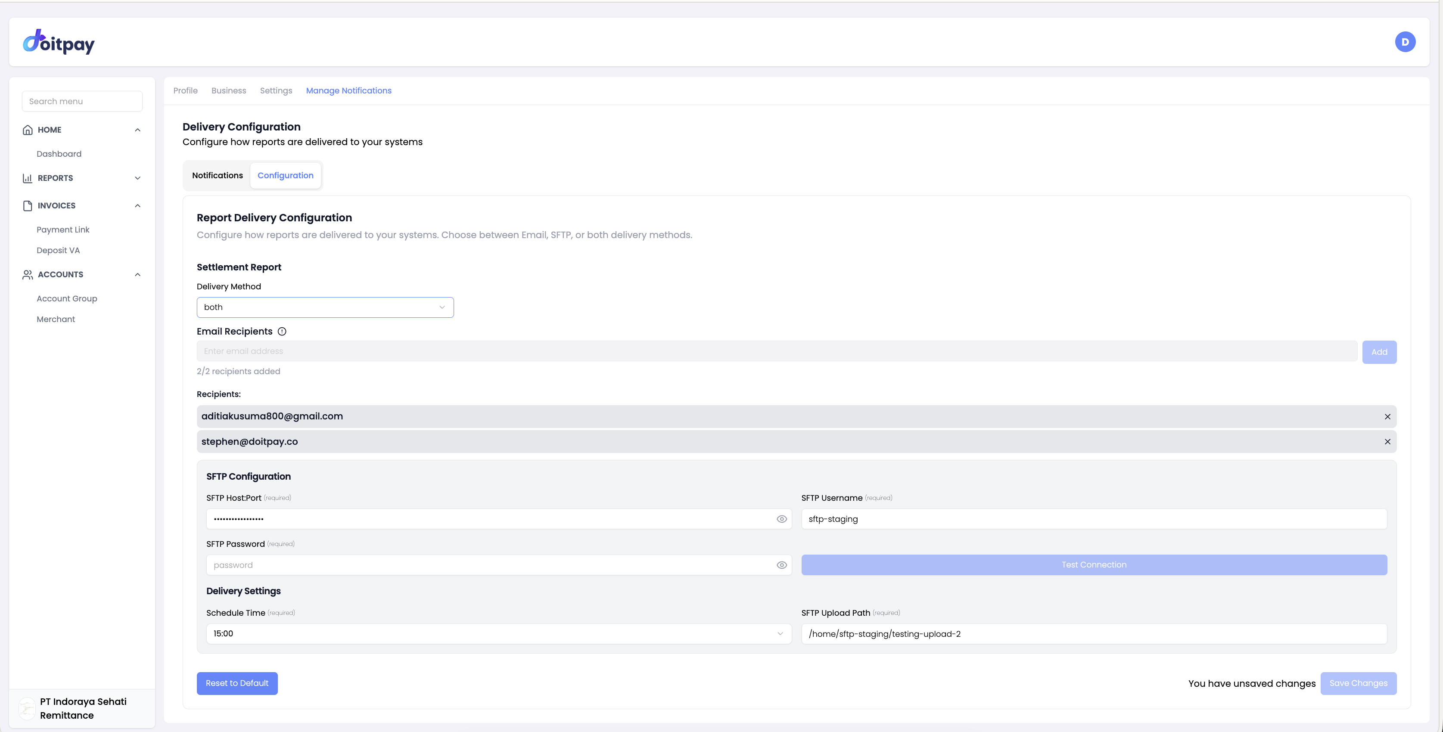
Task: Click the Reports bar chart icon
Action: click(28, 178)
